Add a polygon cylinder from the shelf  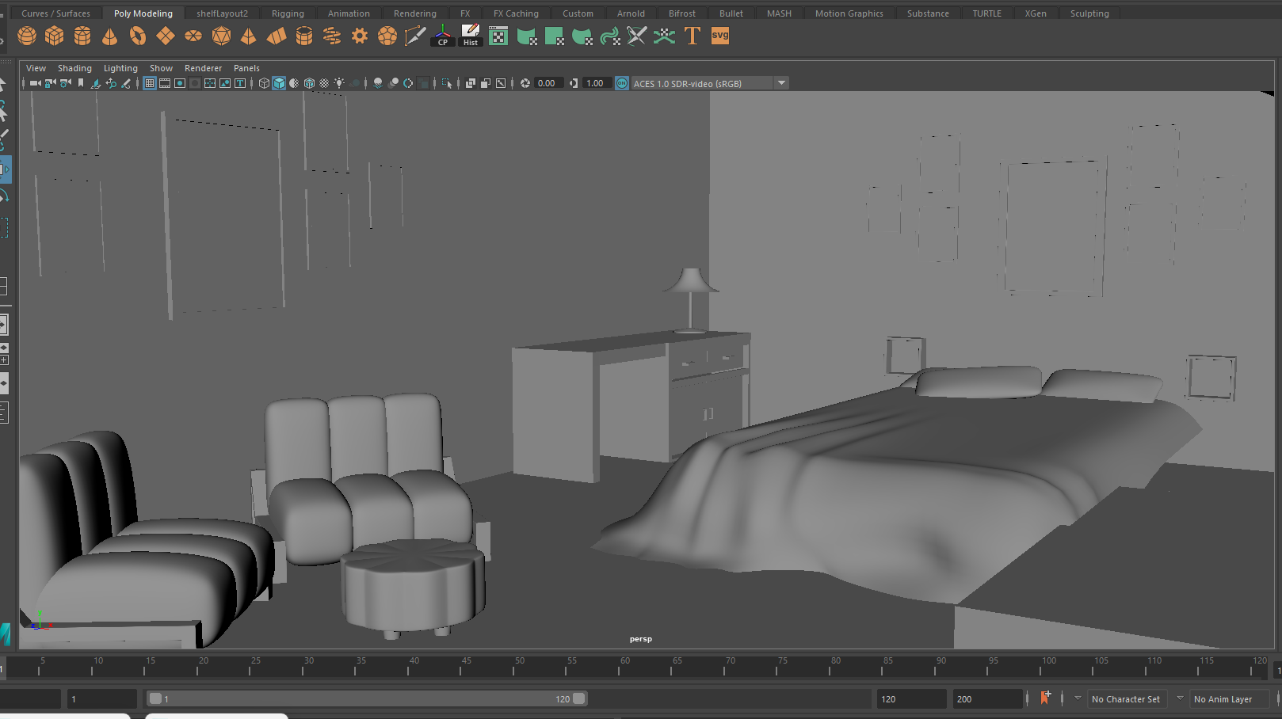click(x=82, y=36)
